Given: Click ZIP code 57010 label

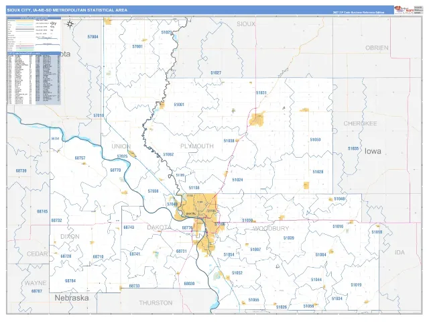Looking at the screenshot, I should click(x=99, y=115).
